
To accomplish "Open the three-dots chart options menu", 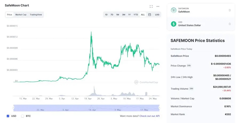I will 158,6.
